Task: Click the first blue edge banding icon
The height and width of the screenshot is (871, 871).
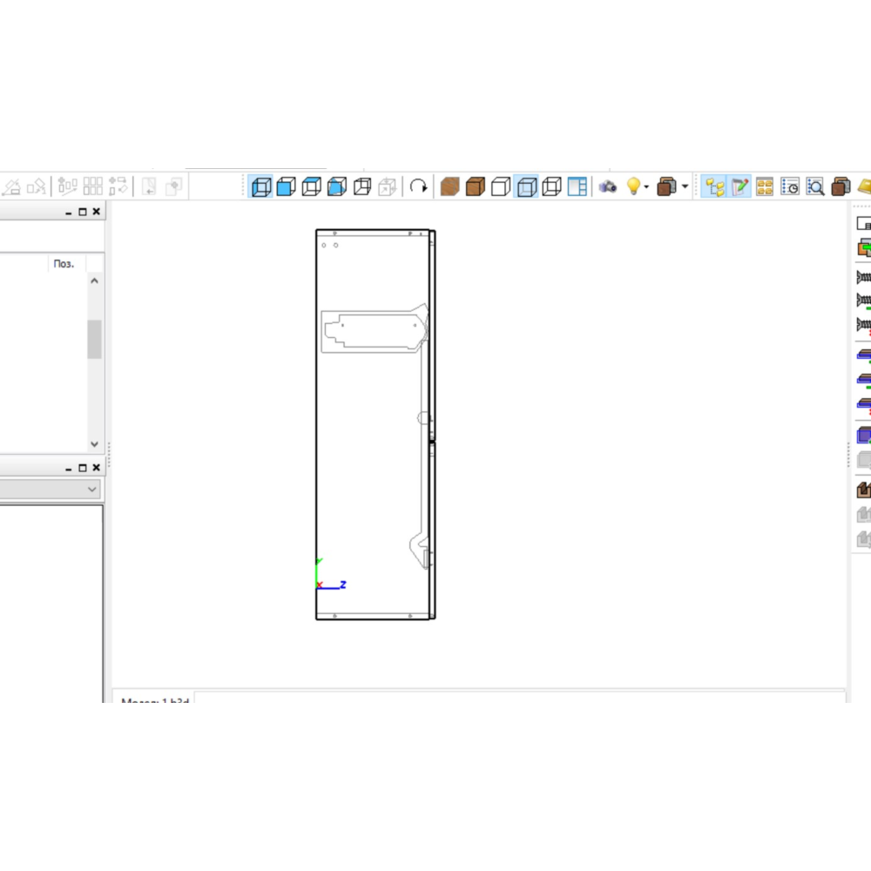Action: [x=863, y=355]
